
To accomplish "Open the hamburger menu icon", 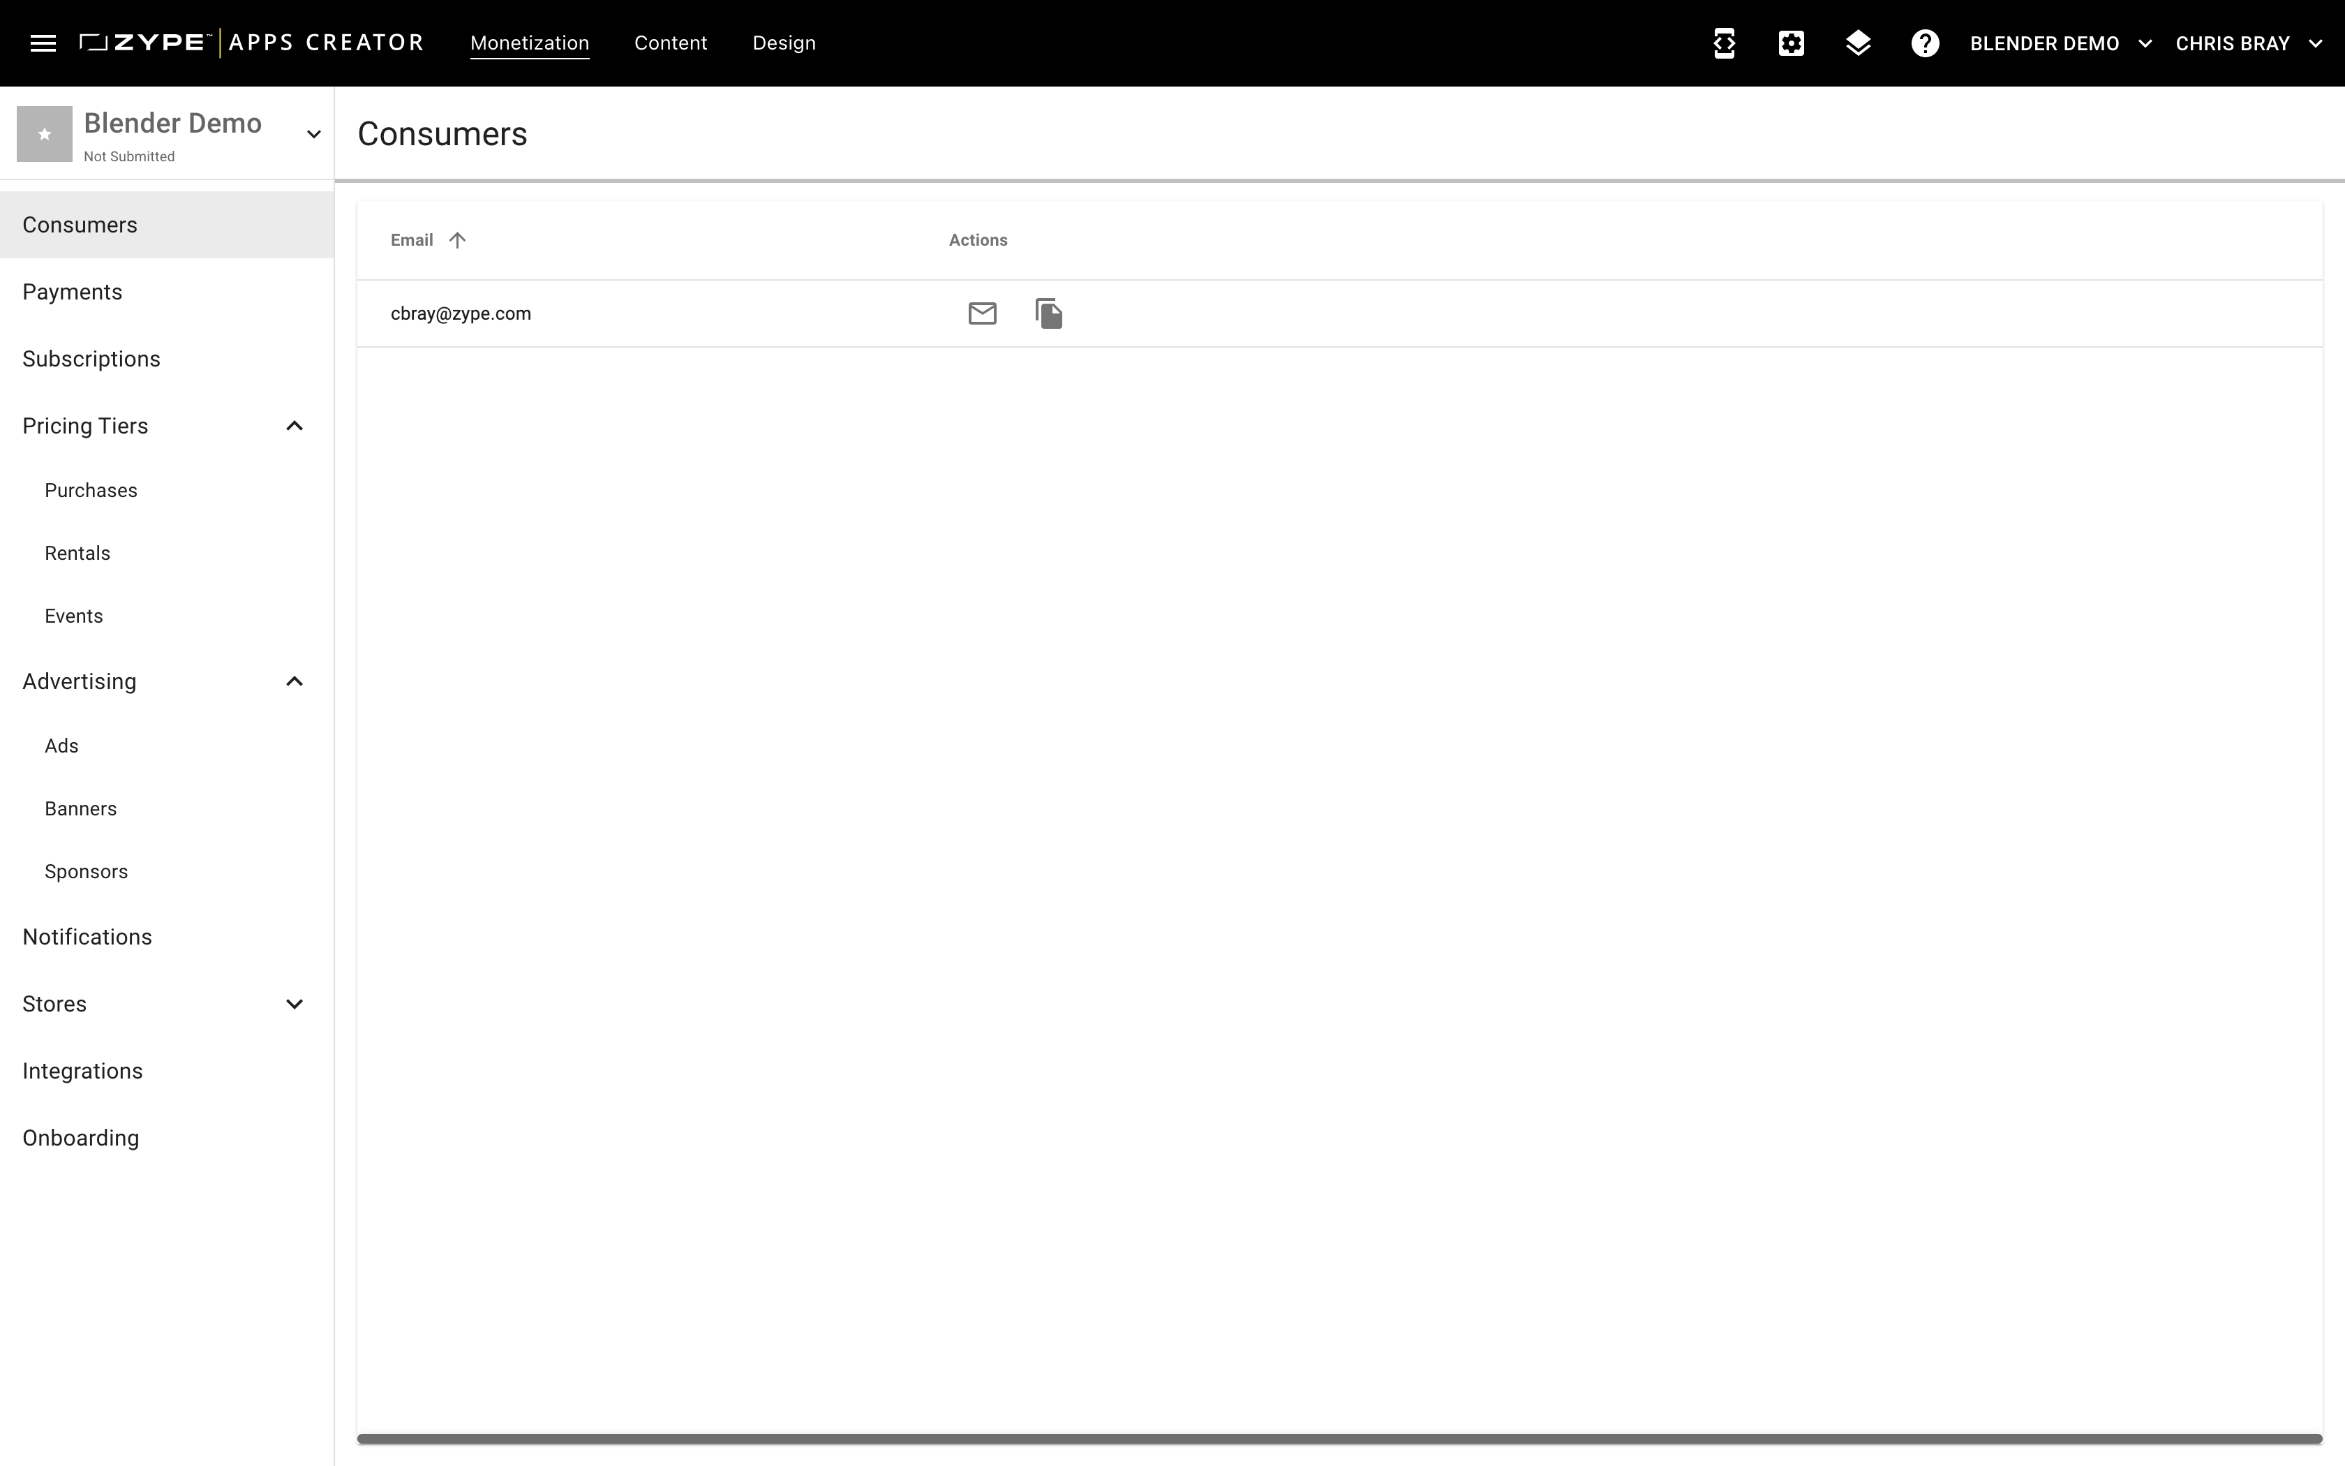I will [43, 43].
